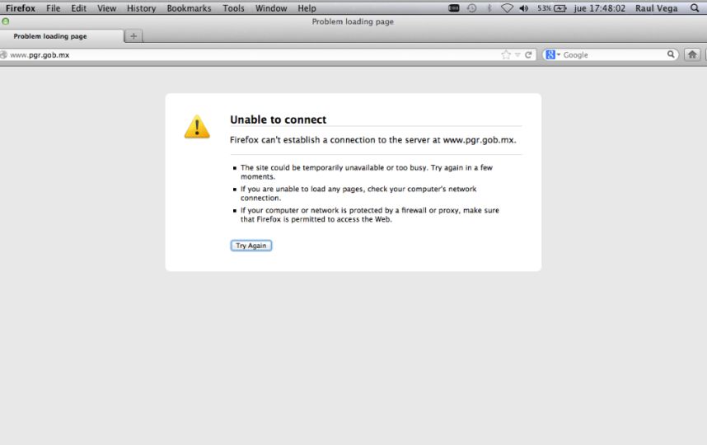
Task: Open Time Machine menu bar icon
Action: pyautogui.click(x=471, y=8)
